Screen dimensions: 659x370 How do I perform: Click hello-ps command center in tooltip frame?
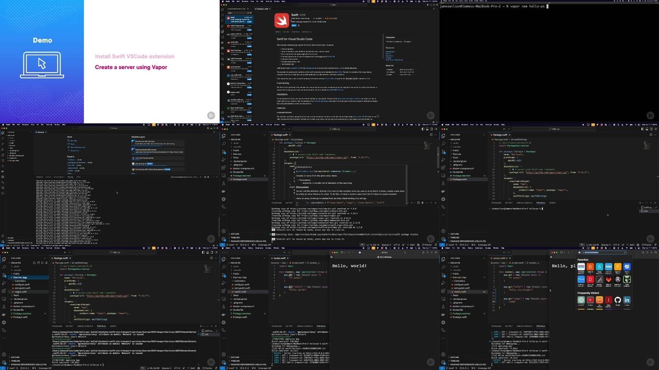click(x=334, y=129)
